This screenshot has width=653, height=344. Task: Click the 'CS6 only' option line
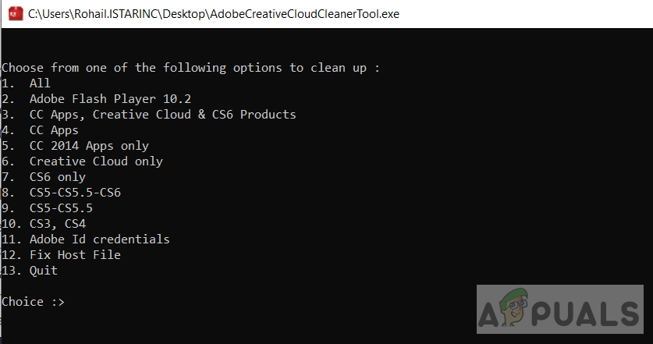click(57, 176)
